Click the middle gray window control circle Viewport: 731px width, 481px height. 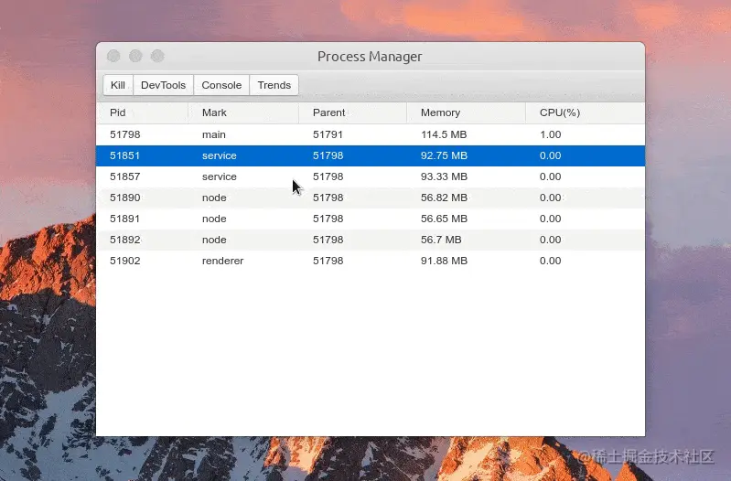point(135,56)
